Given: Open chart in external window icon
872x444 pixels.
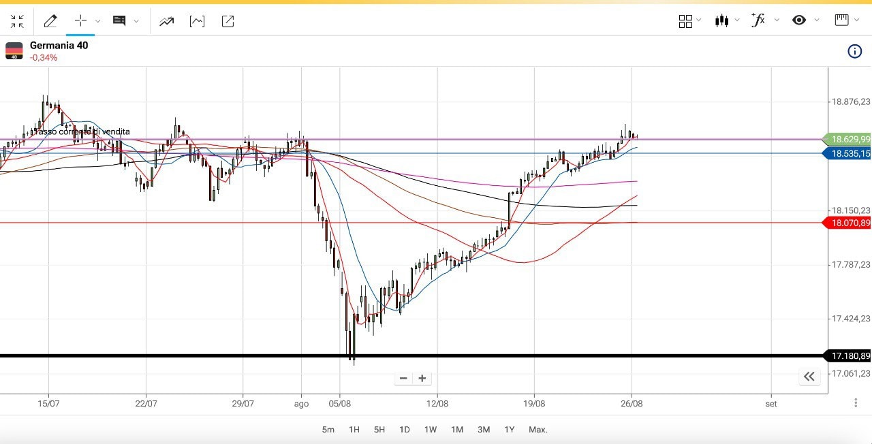Looking at the screenshot, I should 228,21.
